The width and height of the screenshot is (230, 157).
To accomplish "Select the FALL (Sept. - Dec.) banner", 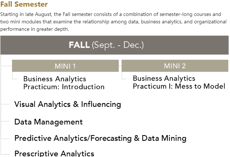I will point(114,45).
